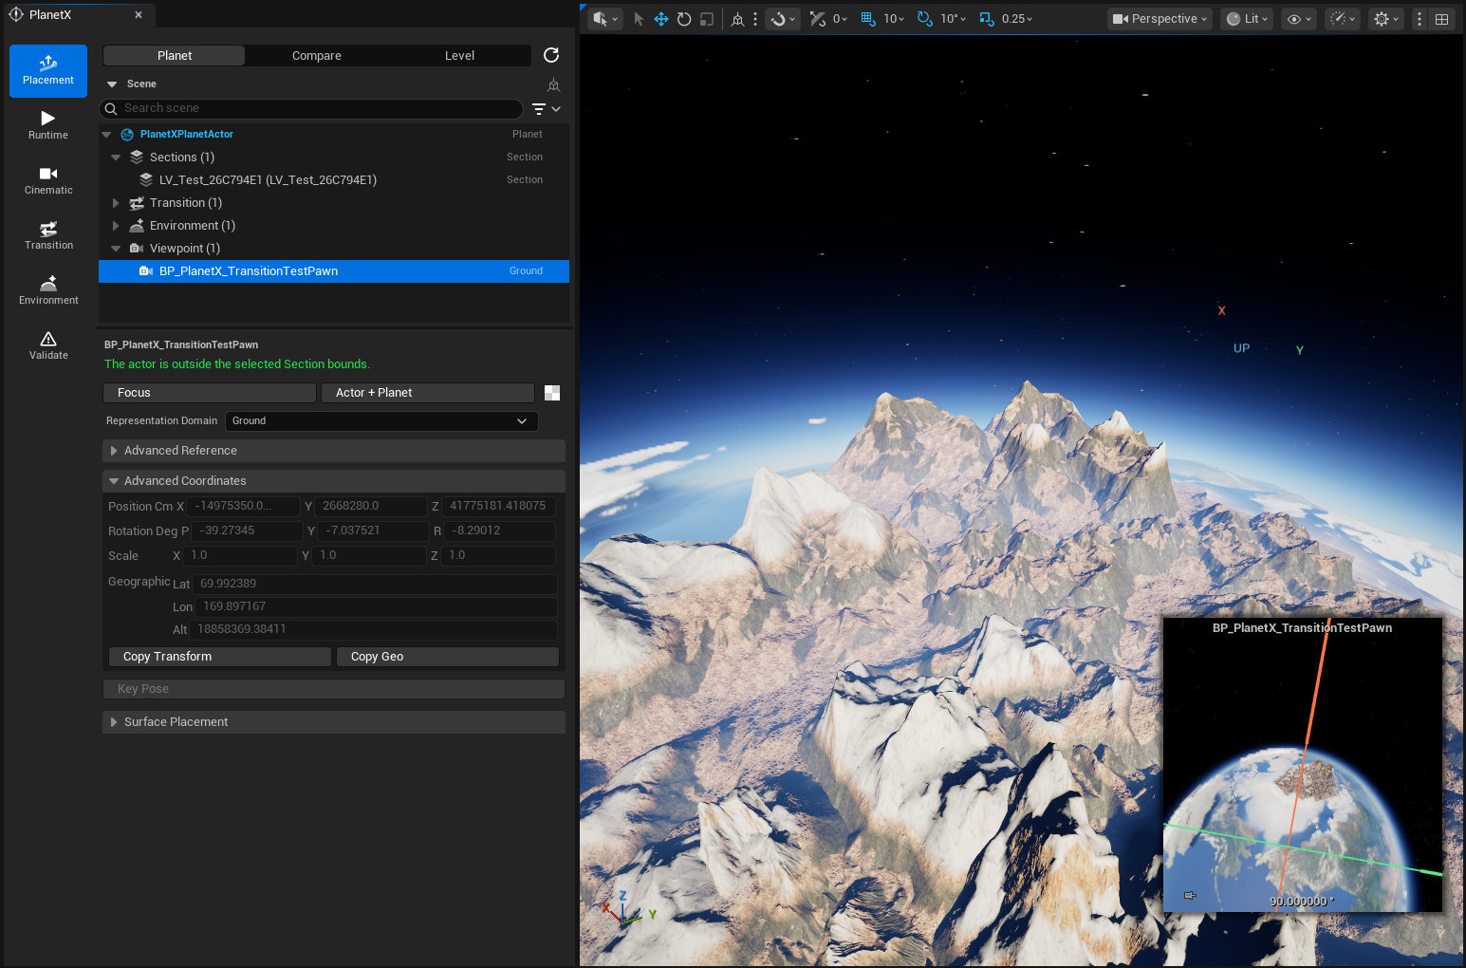Close the PlanetX tab
The width and height of the screenshot is (1466, 968).
(139, 15)
